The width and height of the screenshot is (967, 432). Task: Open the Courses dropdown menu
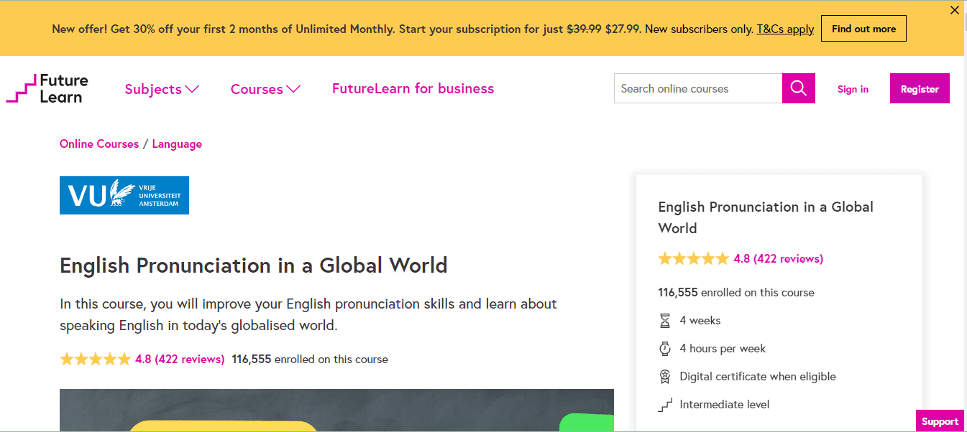click(x=265, y=89)
